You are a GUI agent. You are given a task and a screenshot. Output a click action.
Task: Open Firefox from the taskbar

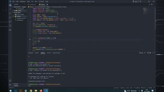[x=41, y=91]
